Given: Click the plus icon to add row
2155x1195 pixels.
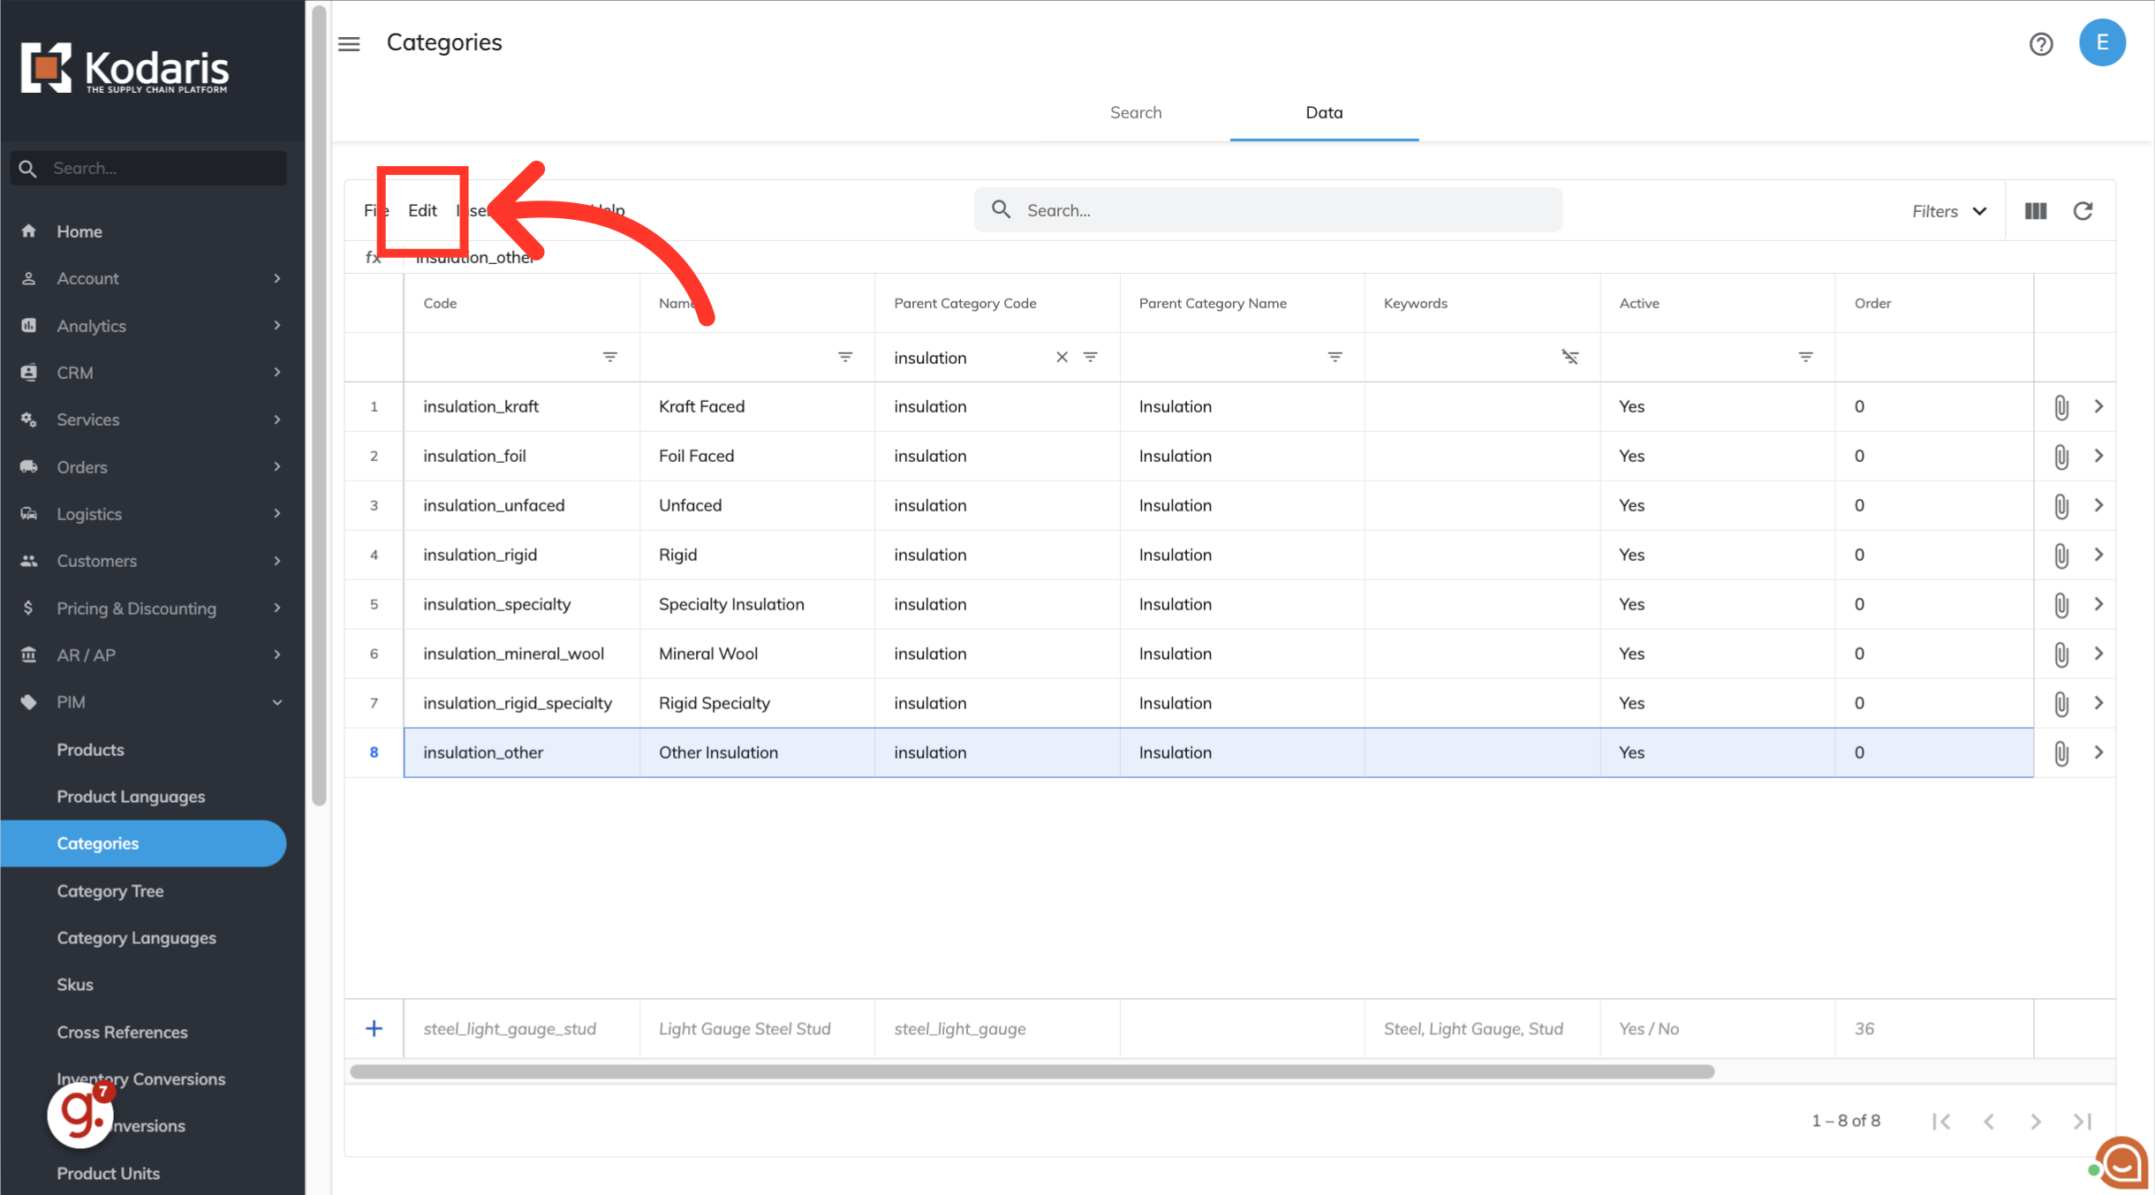Looking at the screenshot, I should (374, 1028).
